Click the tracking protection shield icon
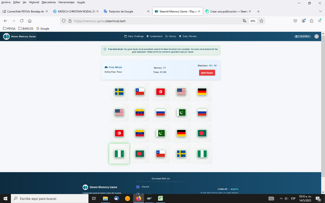Image resolution: width=325 pixels, height=203 pixels. 63,21
